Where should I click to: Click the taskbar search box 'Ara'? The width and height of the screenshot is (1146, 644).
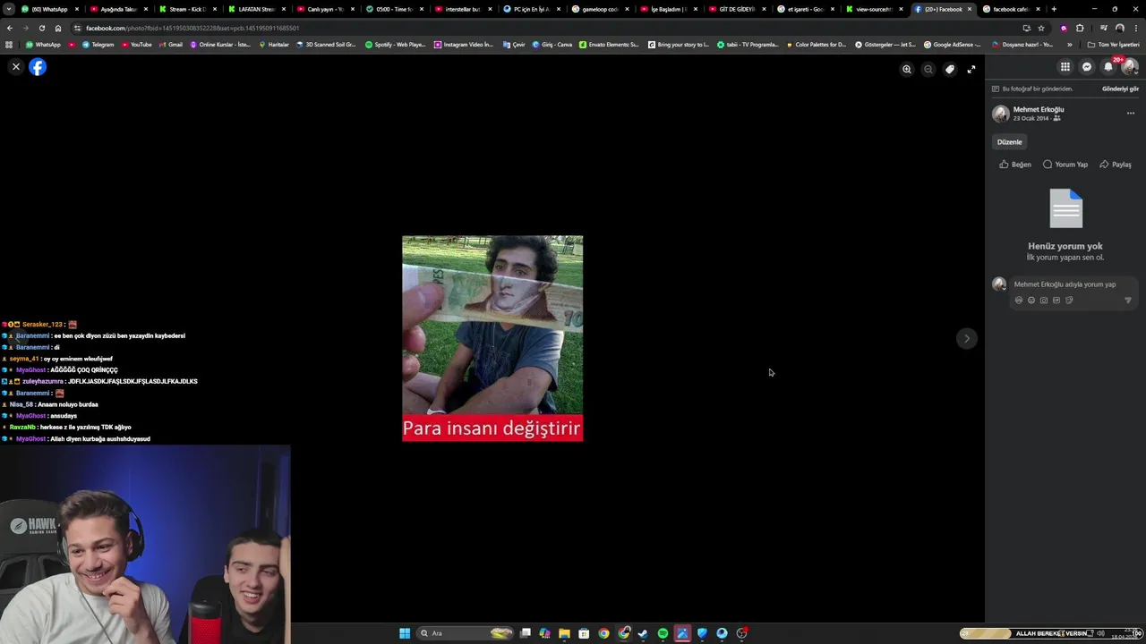[x=466, y=633]
